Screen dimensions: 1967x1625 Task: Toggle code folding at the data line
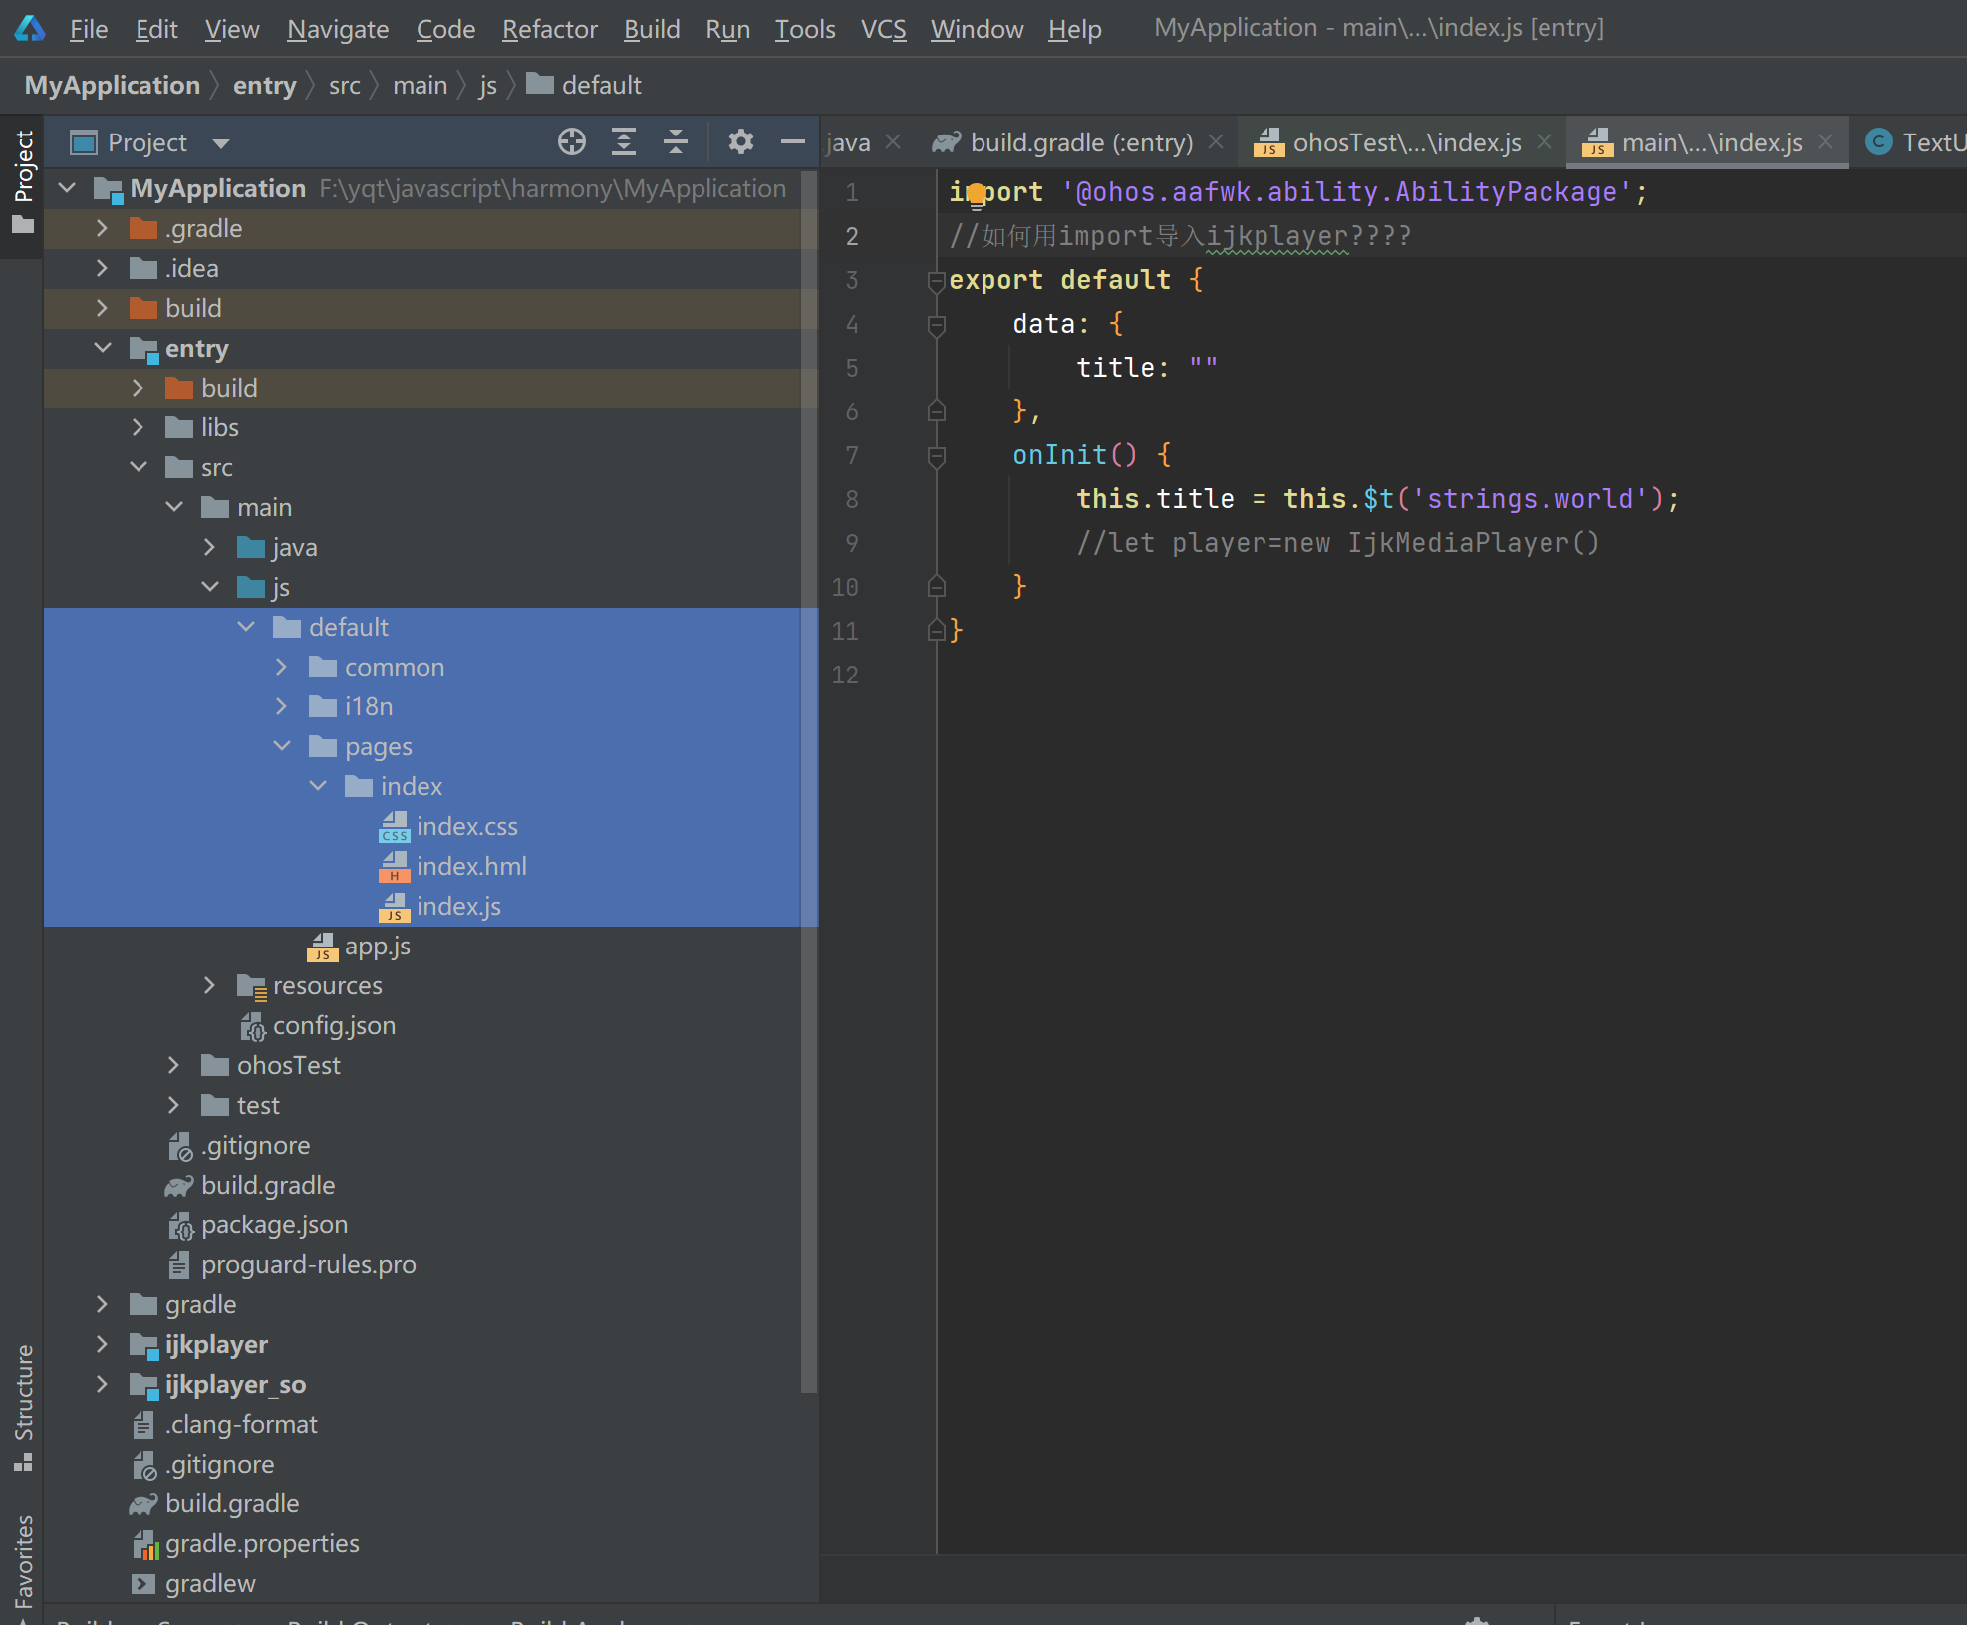[x=936, y=325]
